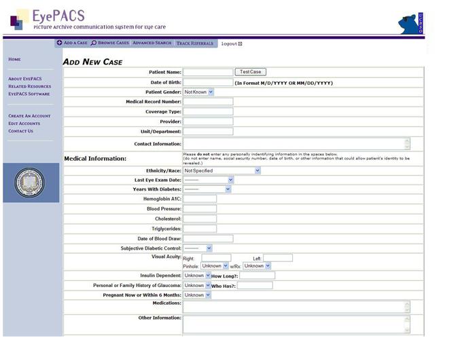This screenshot has height=338, width=464.
Task: Click the Triglycerides field
Action: click(200, 229)
